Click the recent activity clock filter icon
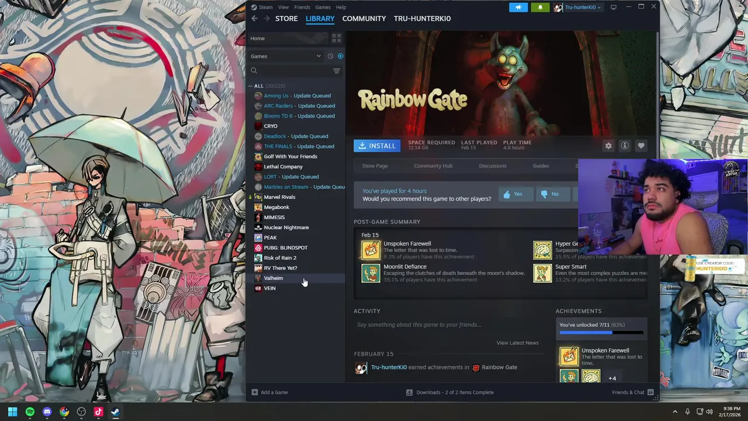This screenshot has width=748, height=421. (x=330, y=56)
